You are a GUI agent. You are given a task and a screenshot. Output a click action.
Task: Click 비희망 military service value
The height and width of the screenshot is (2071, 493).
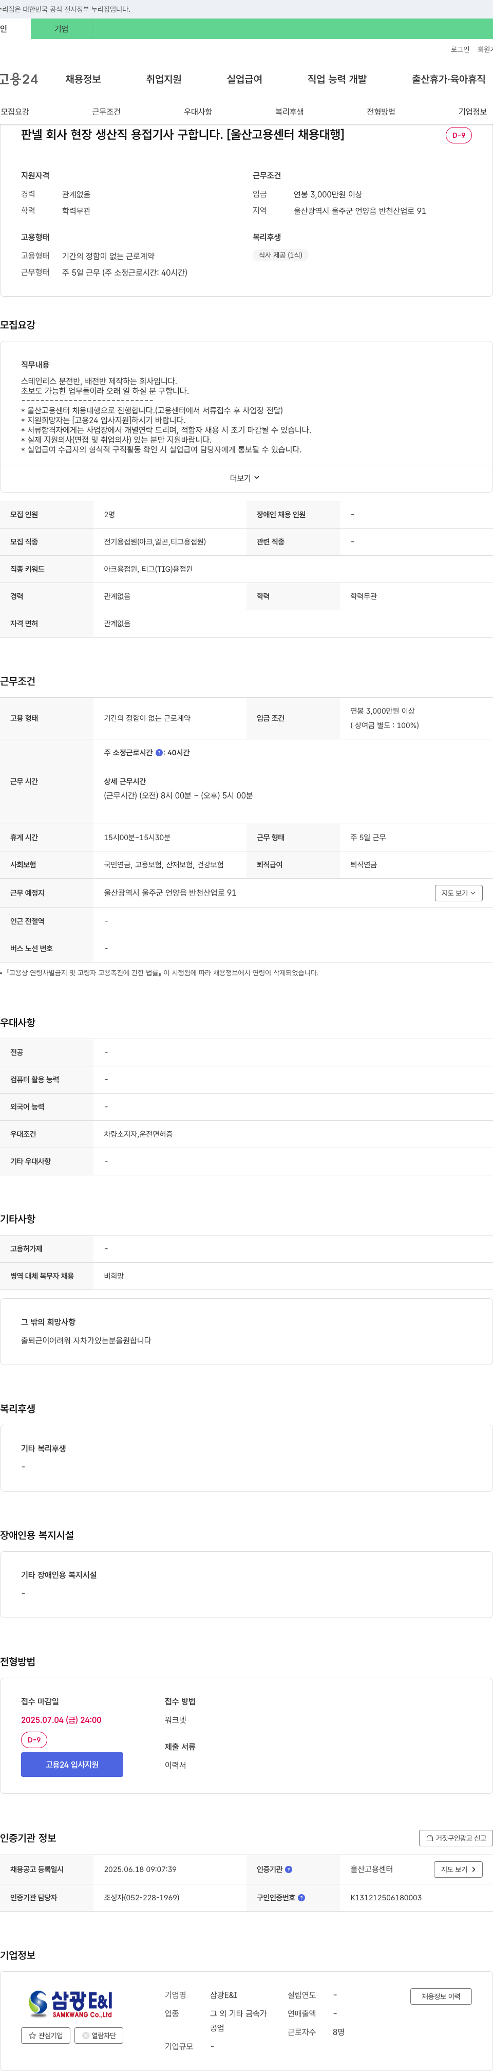pyautogui.click(x=114, y=1276)
